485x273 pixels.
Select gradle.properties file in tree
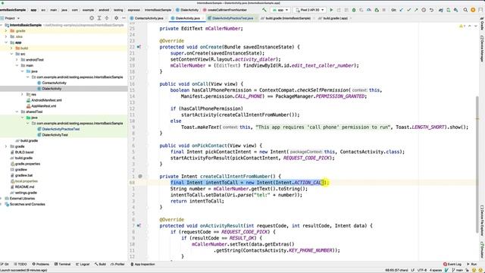click(x=27, y=164)
